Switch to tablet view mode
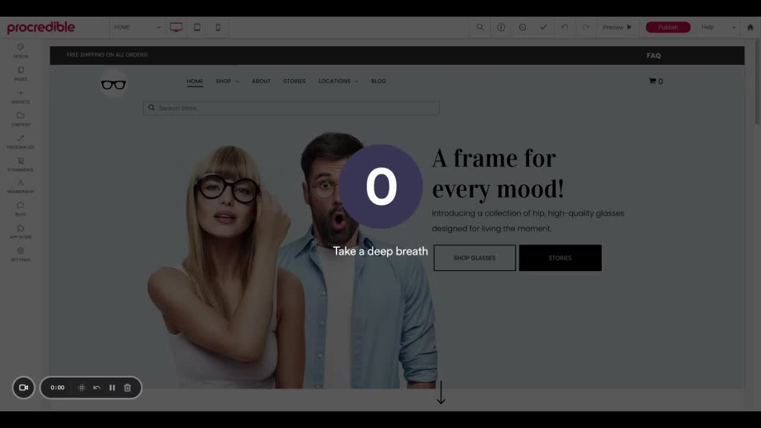Image resolution: width=761 pixels, height=428 pixels. [x=197, y=27]
